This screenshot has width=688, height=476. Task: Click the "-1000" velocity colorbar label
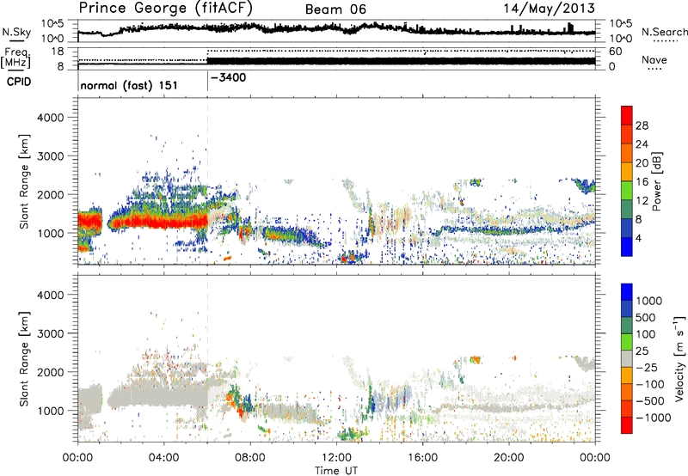(653, 418)
